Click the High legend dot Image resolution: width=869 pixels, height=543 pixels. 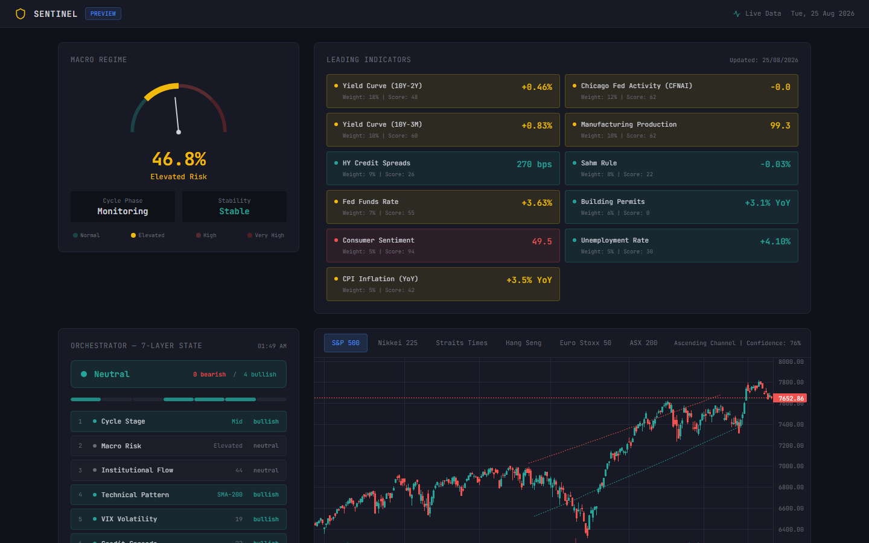point(199,235)
